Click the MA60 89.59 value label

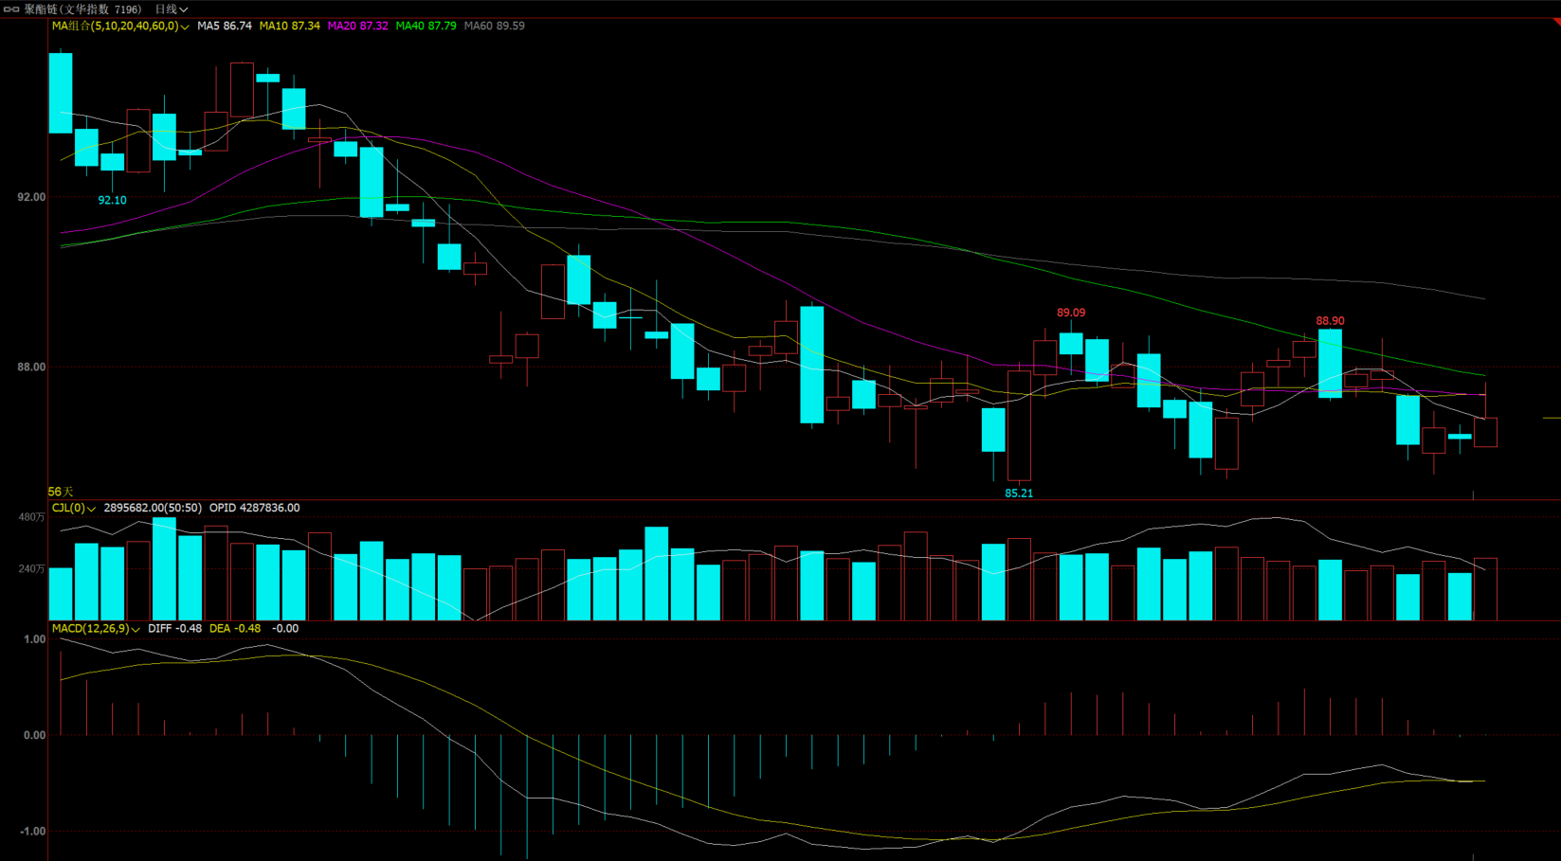[494, 27]
